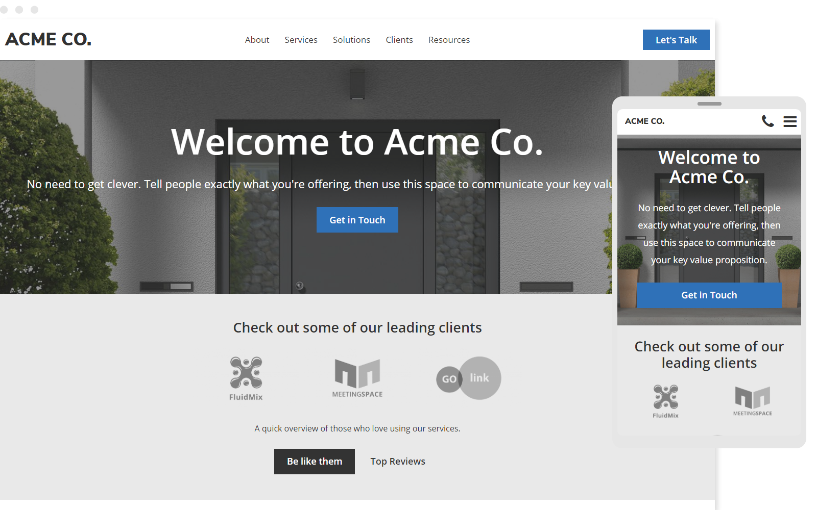
Task: Tap the MeetingSpace logo in mobile preview
Action: (753, 401)
